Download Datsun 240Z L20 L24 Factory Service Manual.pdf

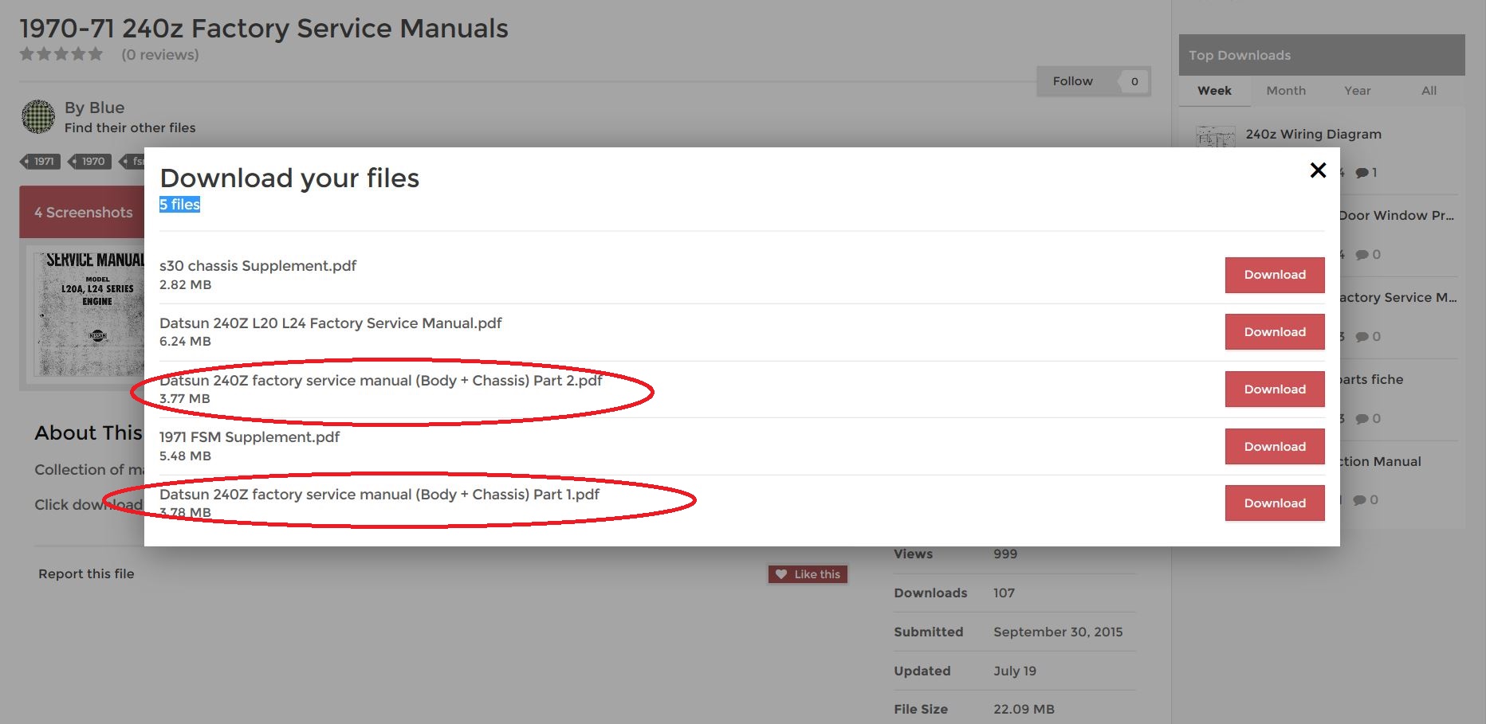pyautogui.click(x=1275, y=332)
